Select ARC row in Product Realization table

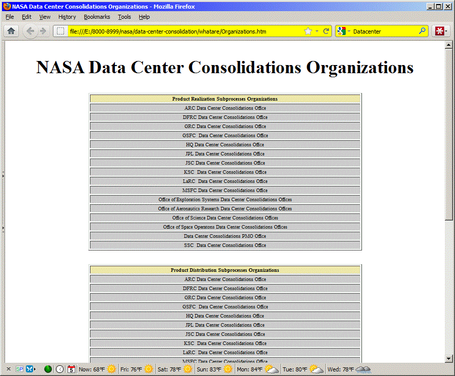pos(225,108)
